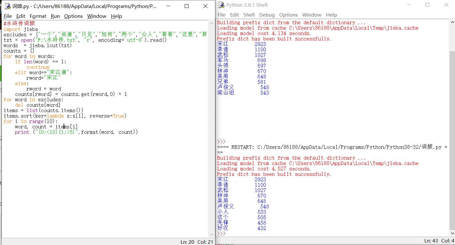The height and width of the screenshot is (245, 455).
Task: Open the Options menu in Python Shell
Action: pos(289,15)
